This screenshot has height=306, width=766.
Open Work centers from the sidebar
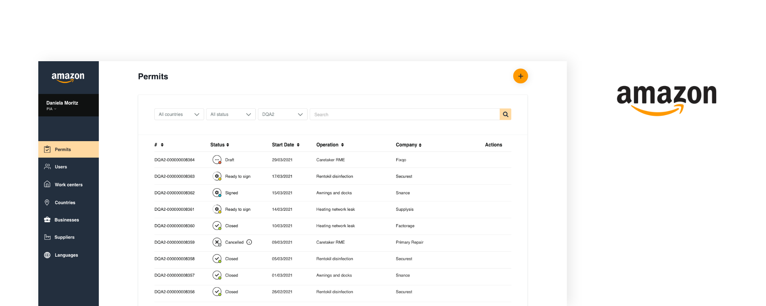[x=68, y=185]
